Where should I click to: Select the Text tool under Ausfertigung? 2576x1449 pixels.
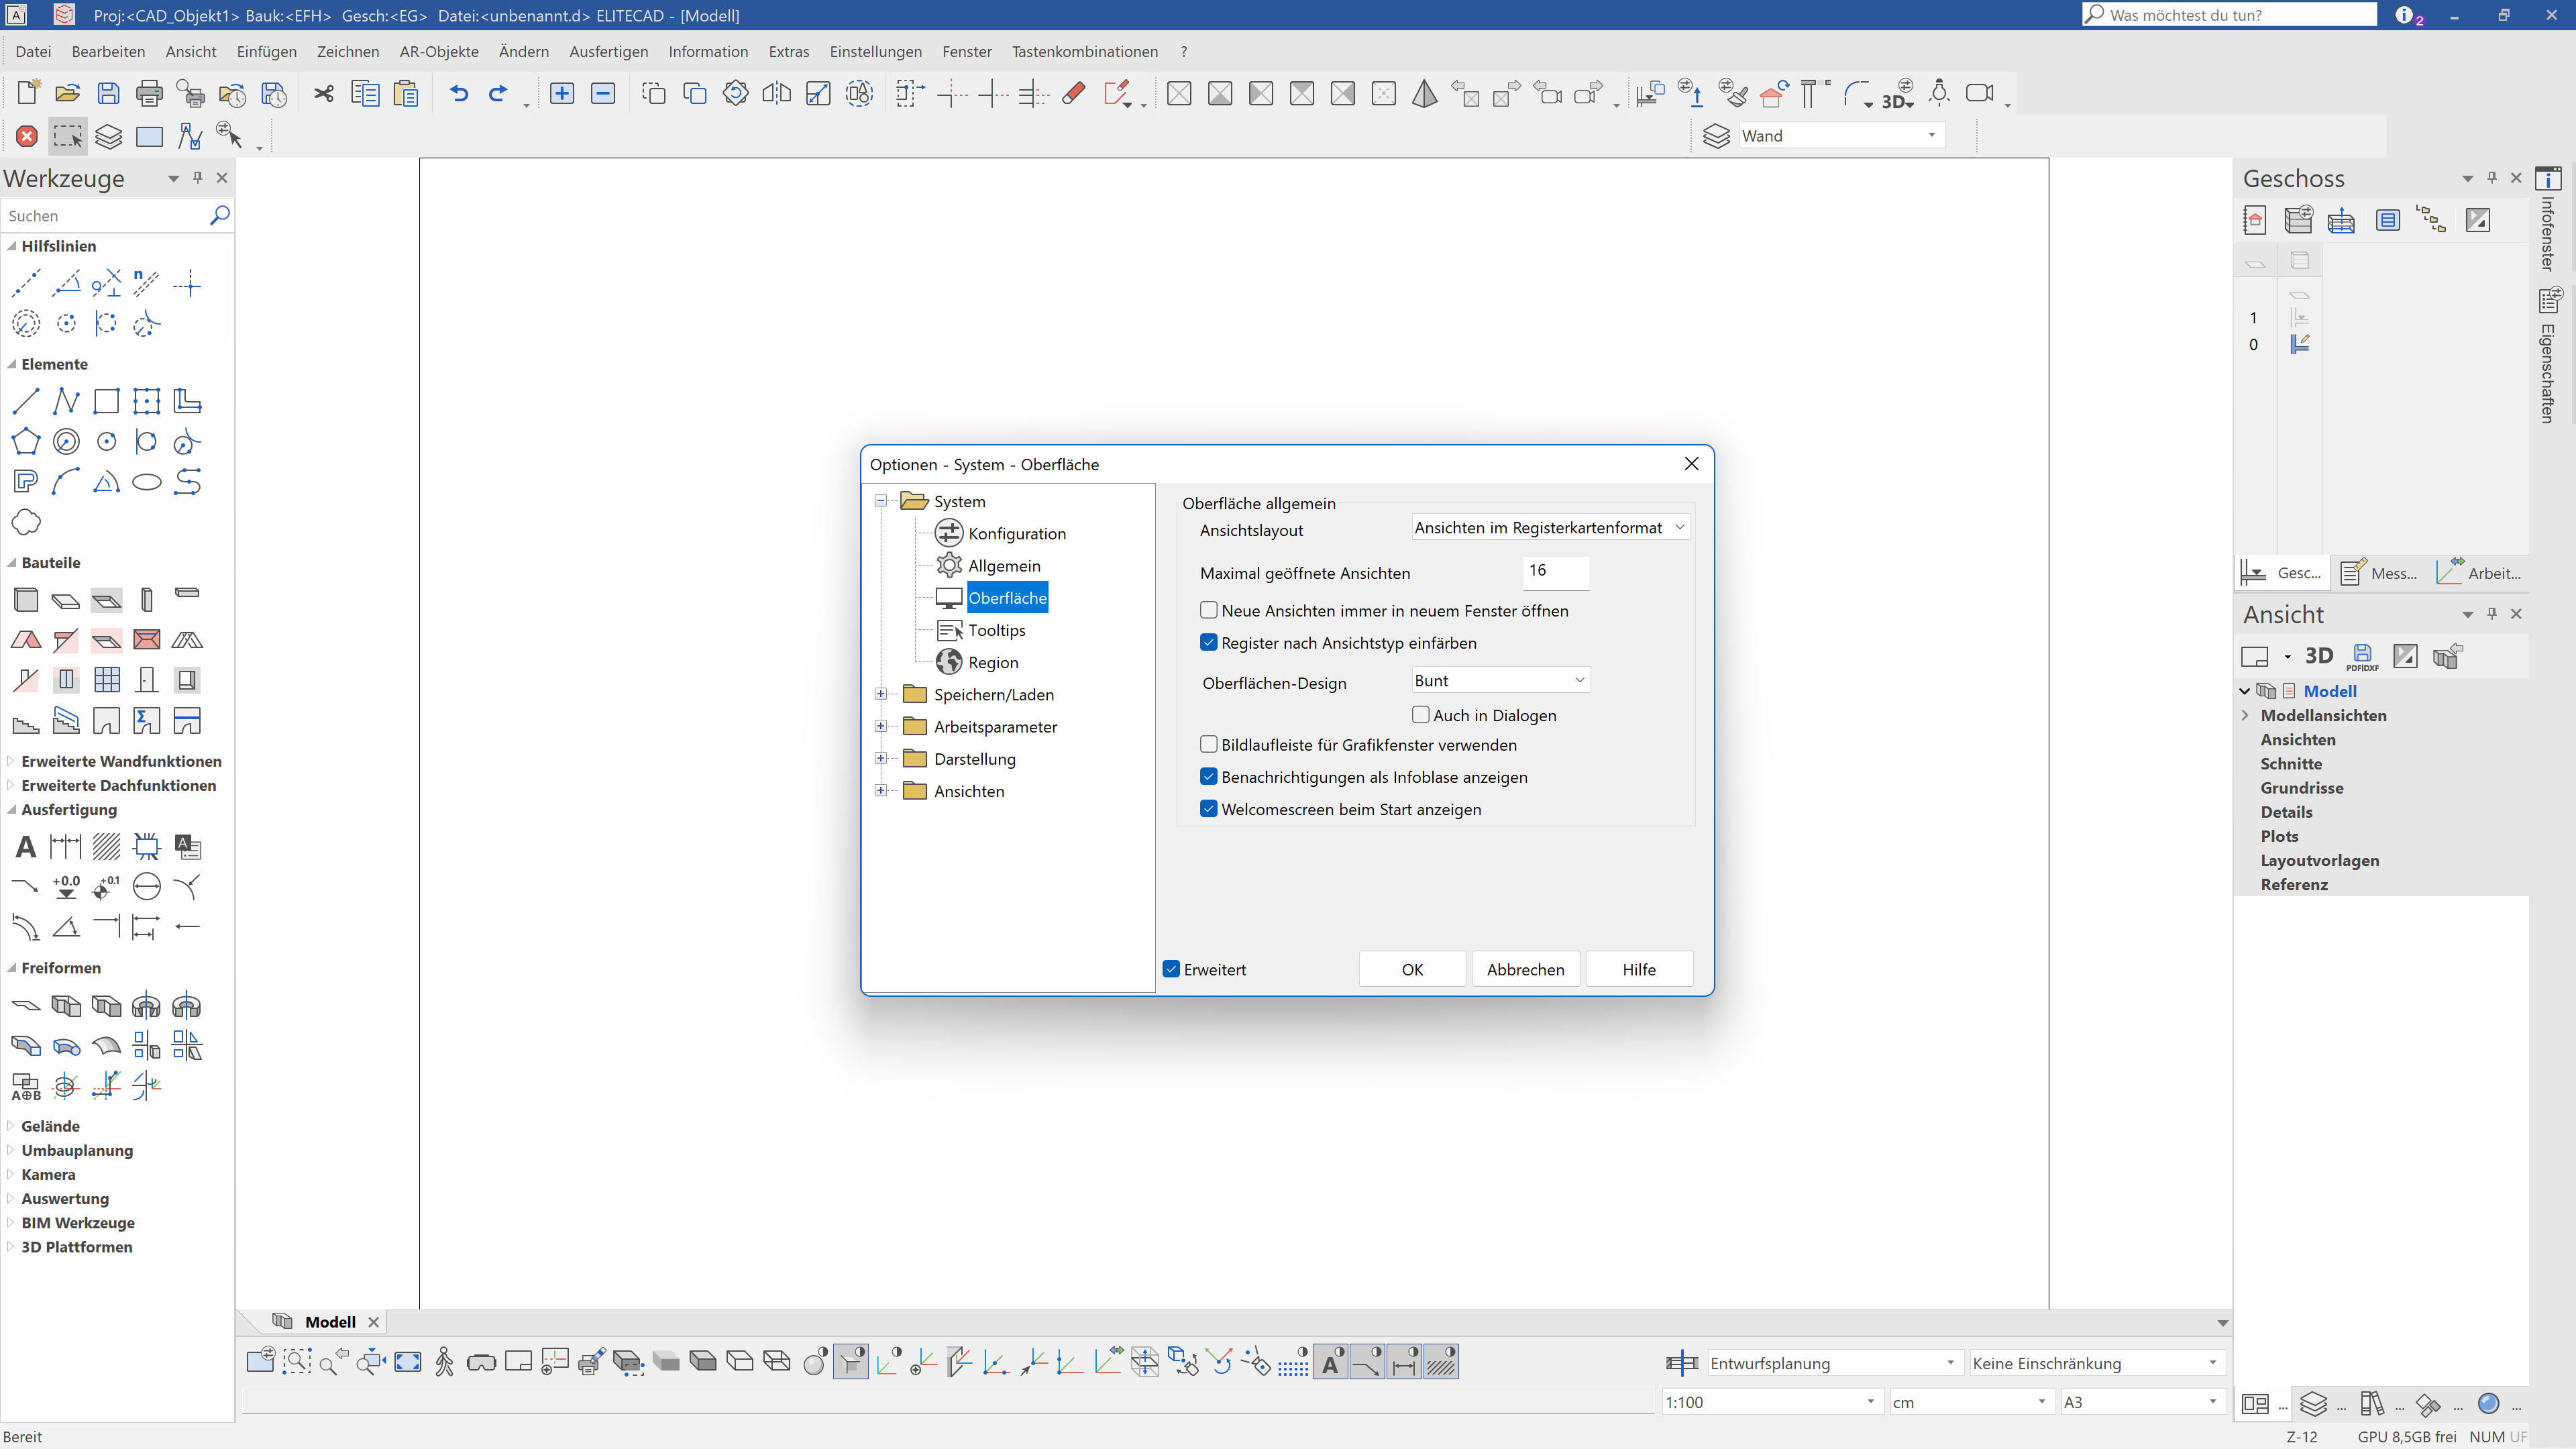[x=26, y=847]
